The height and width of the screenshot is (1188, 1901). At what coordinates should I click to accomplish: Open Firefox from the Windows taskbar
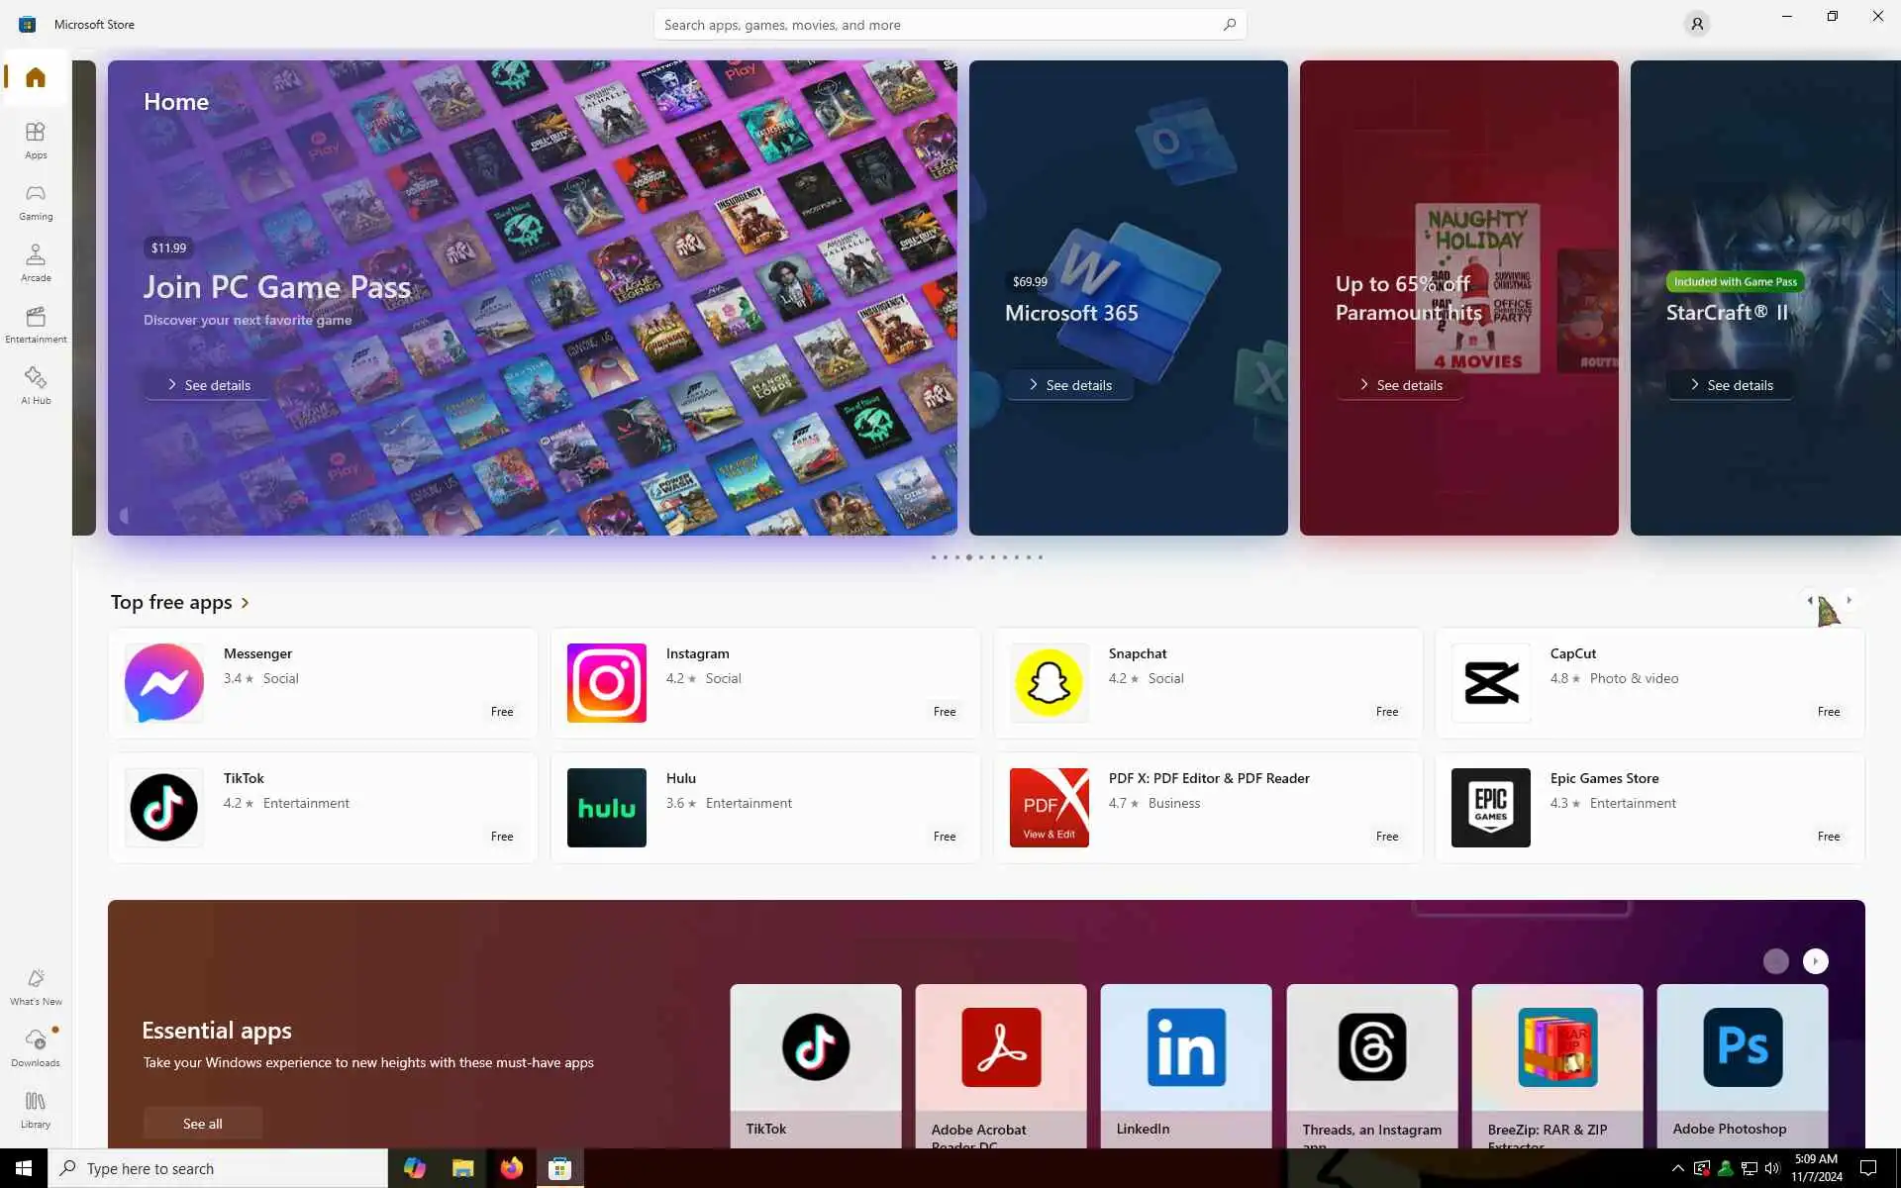(511, 1168)
